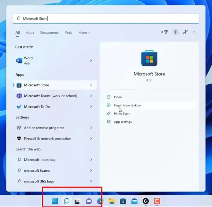
Task: Click the pin icon beside Pin to Start
Action: pos(109,113)
